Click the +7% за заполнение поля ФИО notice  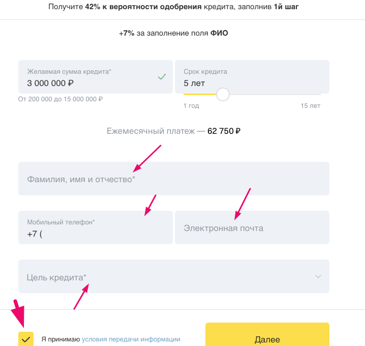(173, 33)
